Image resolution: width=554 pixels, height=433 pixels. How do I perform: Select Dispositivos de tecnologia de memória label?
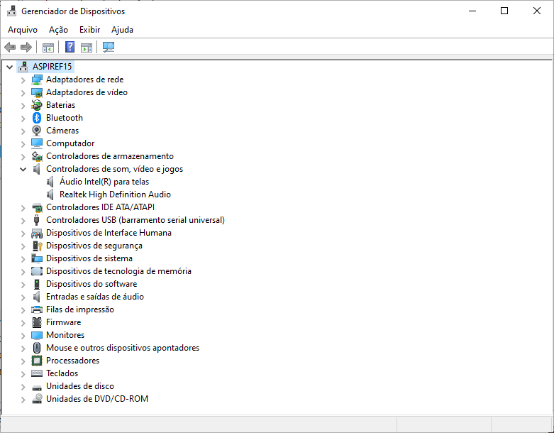click(x=118, y=271)
